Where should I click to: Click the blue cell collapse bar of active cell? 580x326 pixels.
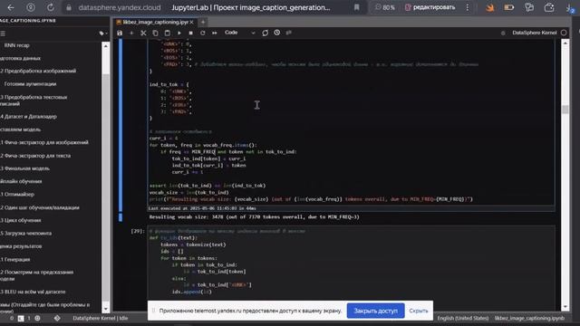121,126
